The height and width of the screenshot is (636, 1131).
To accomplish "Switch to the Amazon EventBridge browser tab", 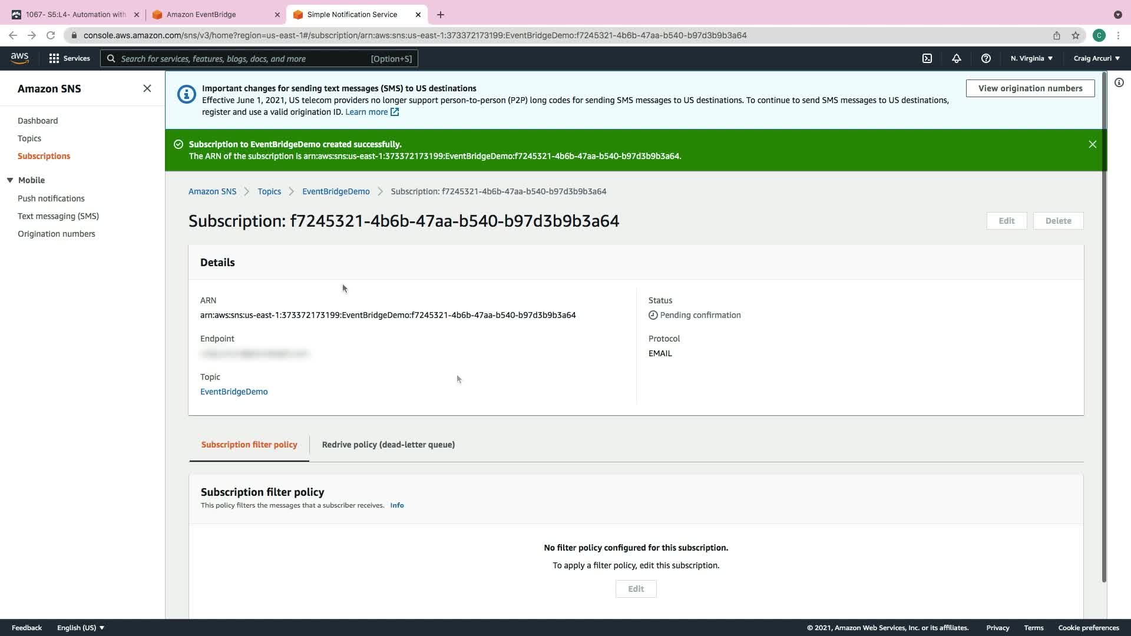I will pos(201,14).
